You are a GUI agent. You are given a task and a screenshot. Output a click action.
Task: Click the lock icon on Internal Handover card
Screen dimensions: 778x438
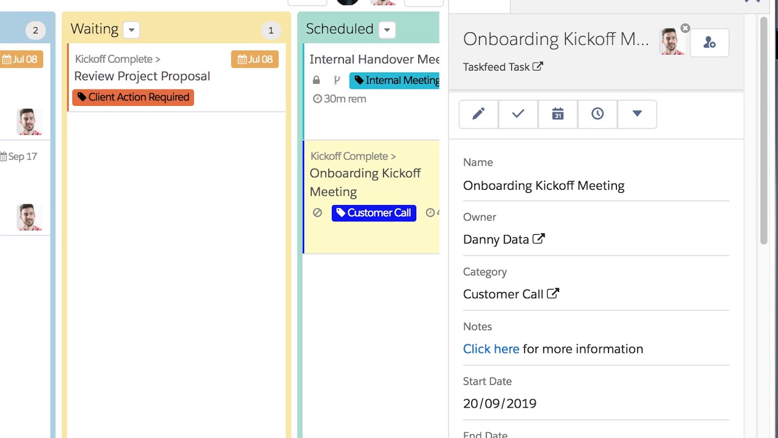point(316,80)
